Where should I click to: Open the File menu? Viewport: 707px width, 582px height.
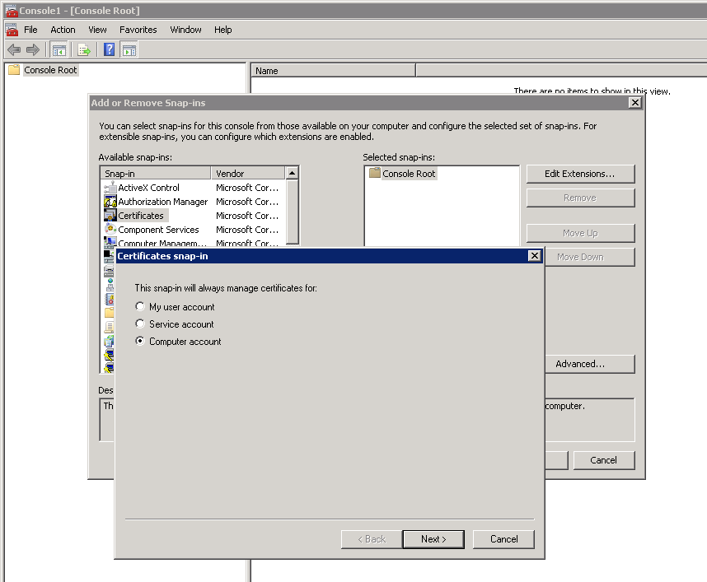tap(30, 30)
